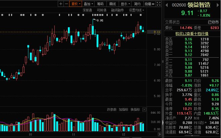Click 金额 value 24.05亿
Screen dimensions: 221x138
click(212, 90)
